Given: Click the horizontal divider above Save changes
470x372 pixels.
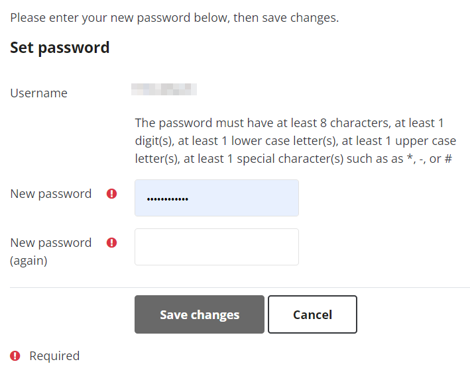Looking at the screenshot, I should click(240, 287).
